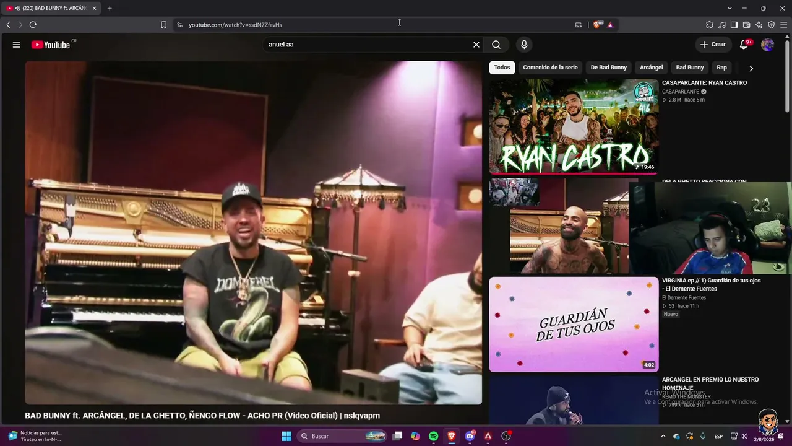Open the ESP language switcher

click(718, 436)
